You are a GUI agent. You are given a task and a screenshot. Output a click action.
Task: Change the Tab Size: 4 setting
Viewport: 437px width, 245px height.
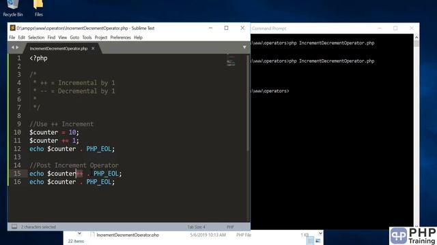(196, 227)
